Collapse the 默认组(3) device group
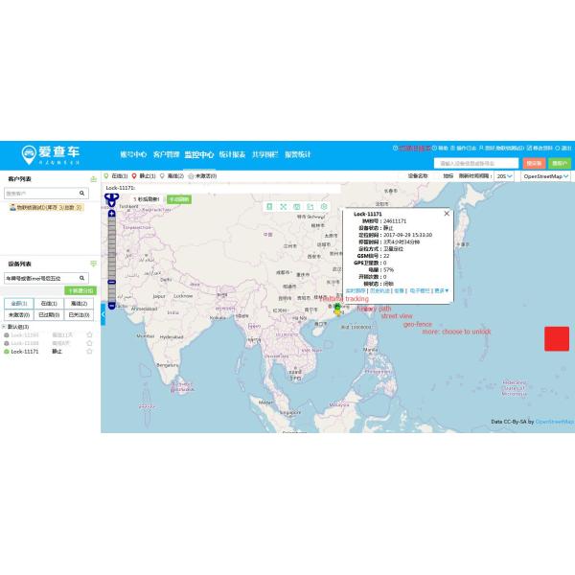Image resolution: width=575 pixels, height=575 pixels. pos(4,327)
